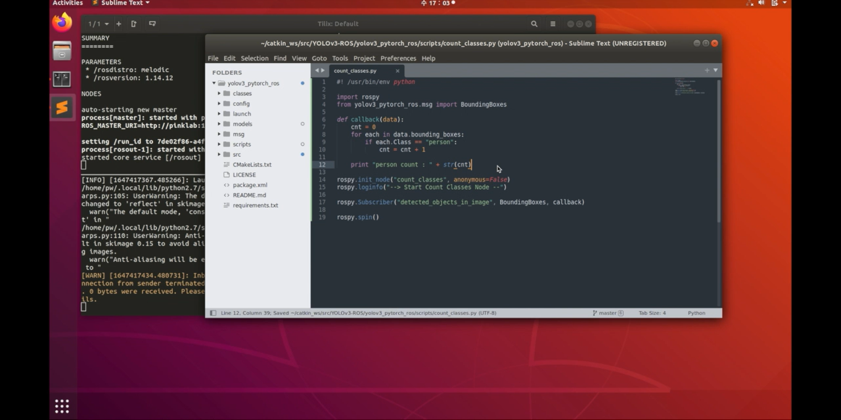Click Activities in the top bar
Viewport: 841px width, 420px height.
[68, 3]
